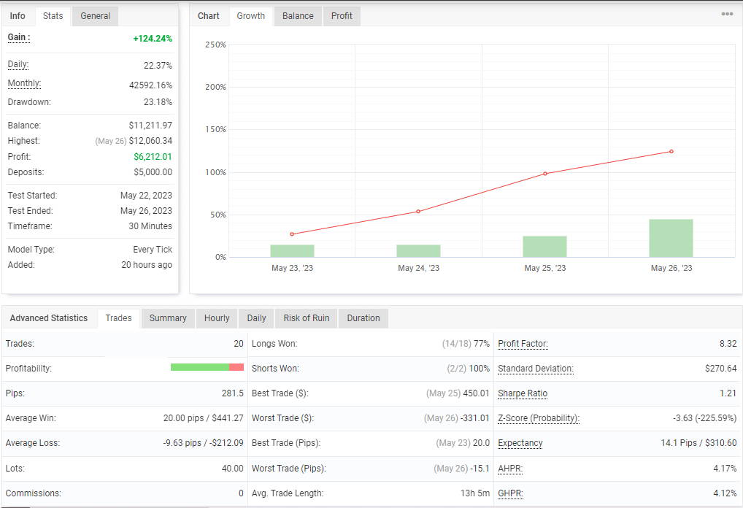
Task: Click the Expectancy label
Action: tap(520, 443)
